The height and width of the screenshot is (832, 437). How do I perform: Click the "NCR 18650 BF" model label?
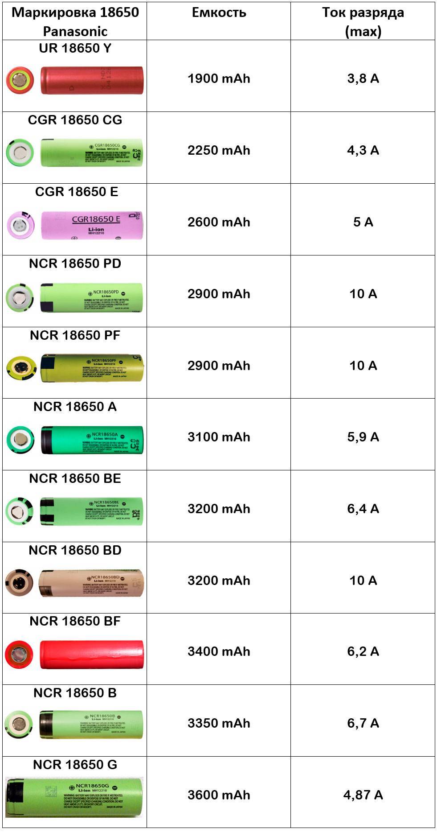coord(75,621)
